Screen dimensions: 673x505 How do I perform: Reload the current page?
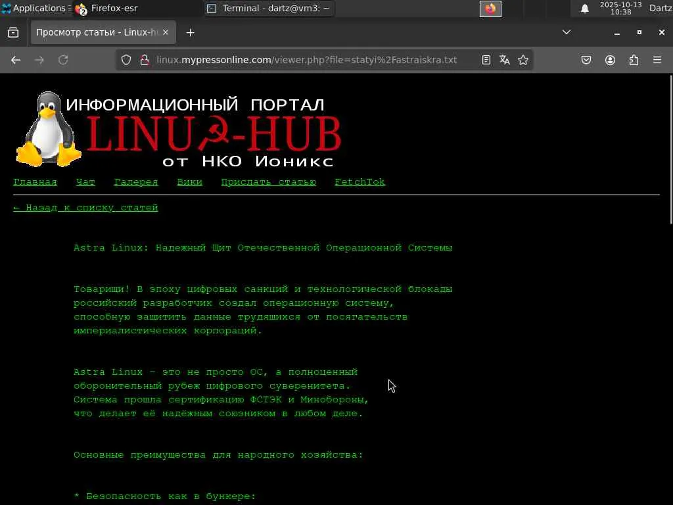tap(63, 60)
